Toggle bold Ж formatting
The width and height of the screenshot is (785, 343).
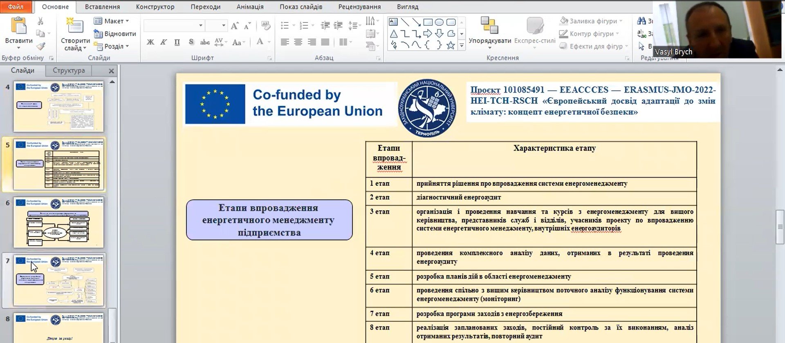(150, 42)
